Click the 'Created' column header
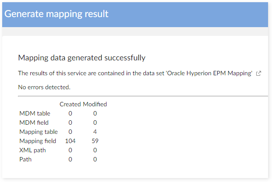This screenshot has height=182, width=272. [x=70, y=104]
